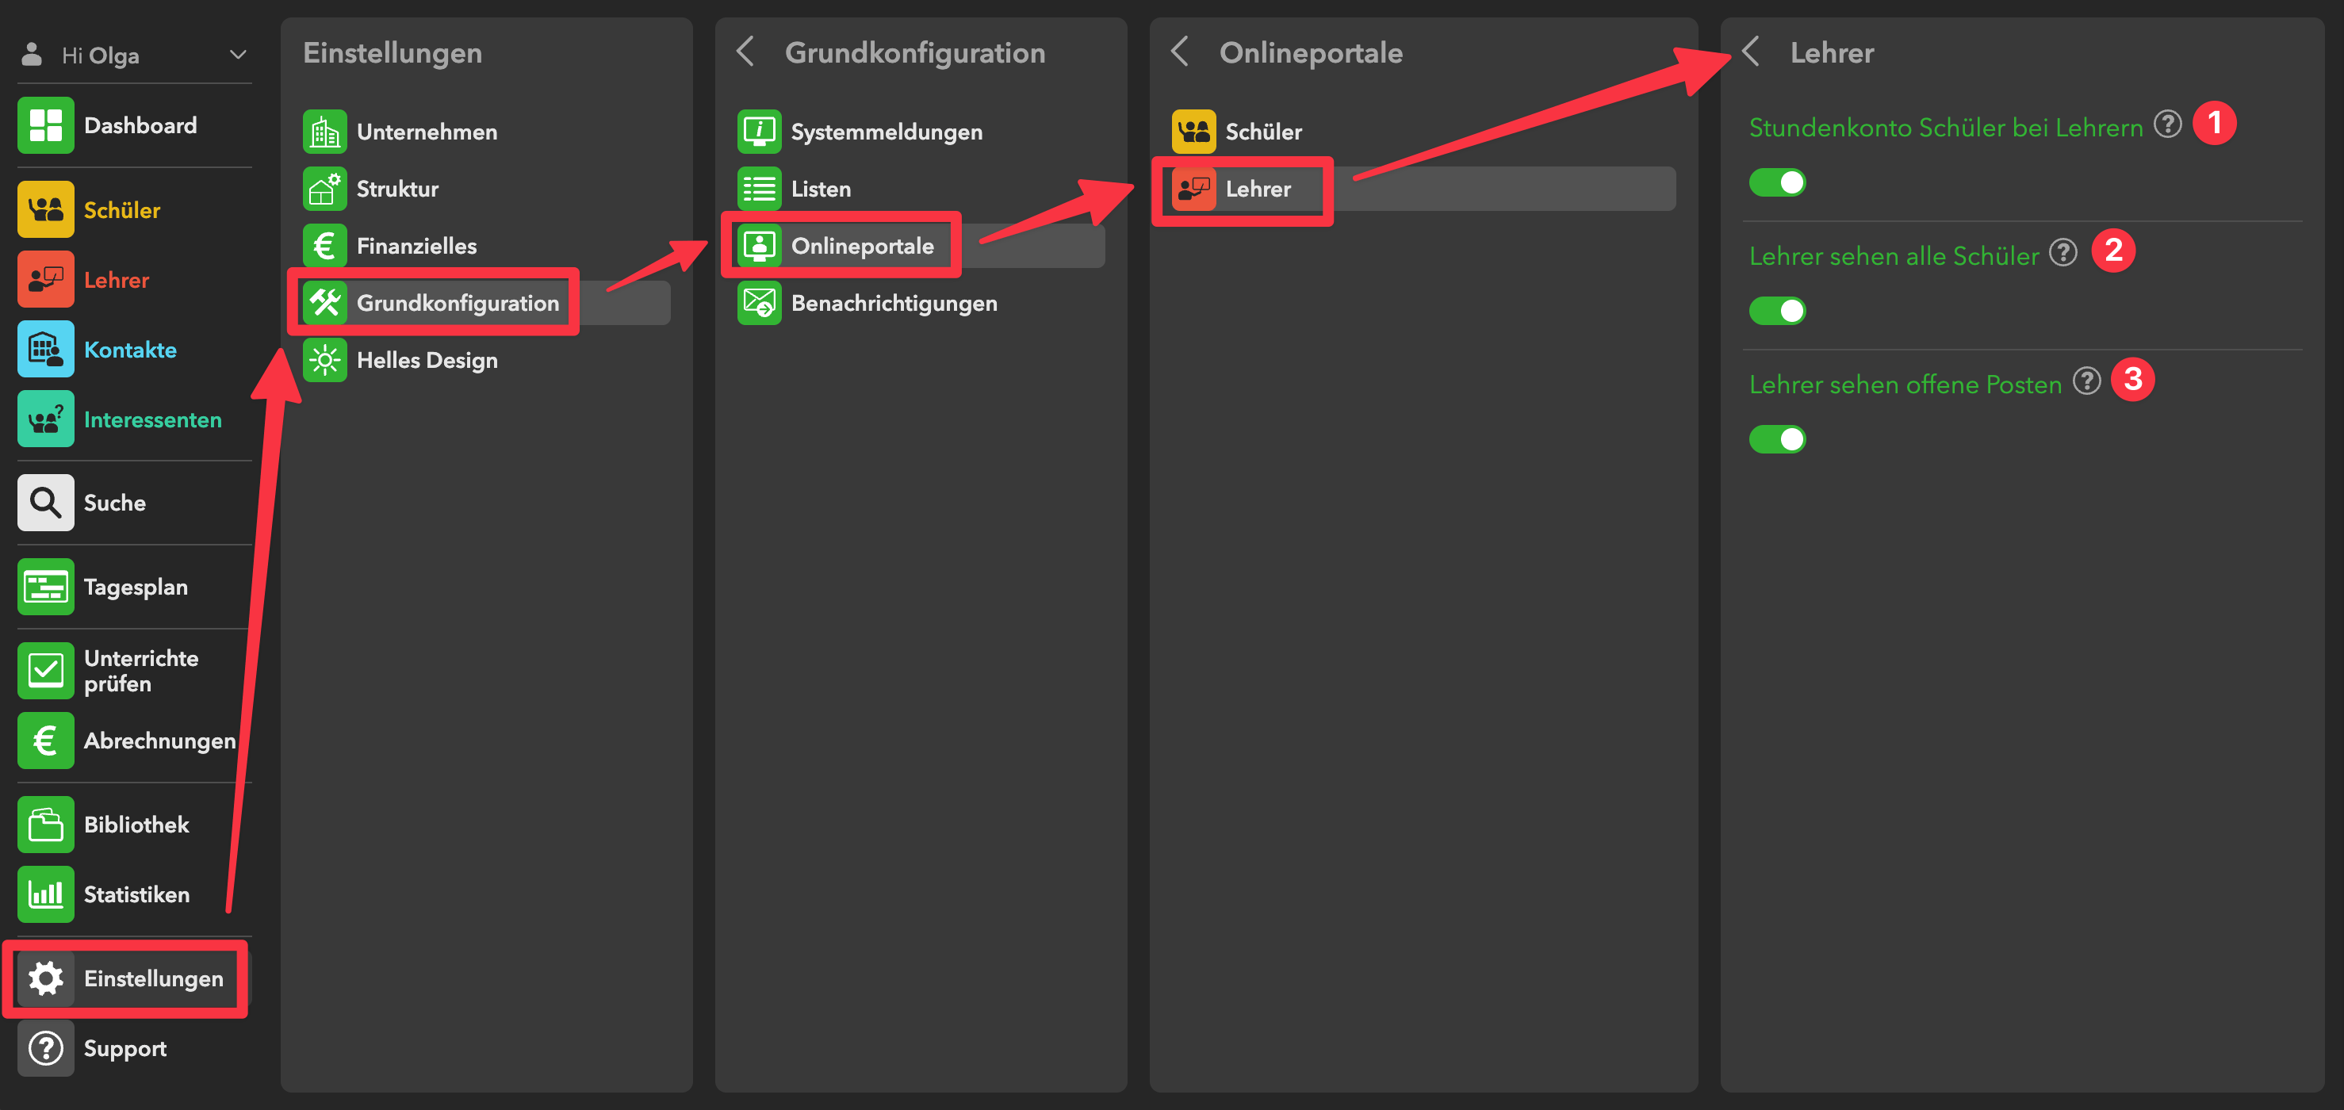Image resolution: width=2344 pixels, height=1110 pixels.
Task: Expand the Hi Olga user dropdown
Action: click(239, 55)
